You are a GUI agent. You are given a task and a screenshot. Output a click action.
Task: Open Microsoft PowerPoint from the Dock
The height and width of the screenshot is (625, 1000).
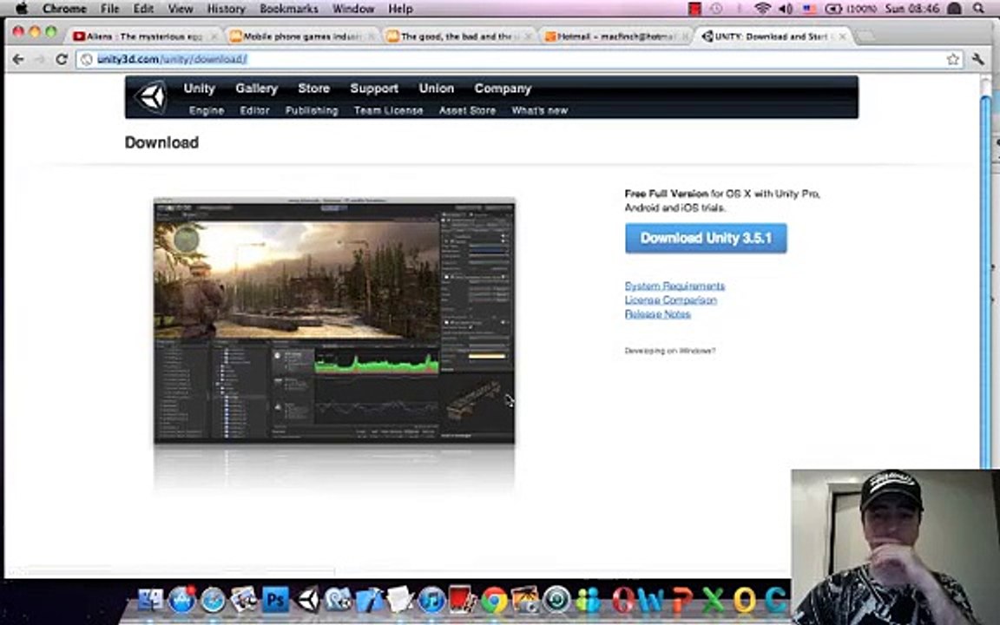(681, 600)
